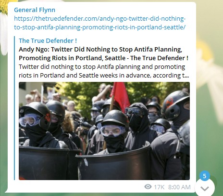223x196 pixels.
Task: Click the 8:00 AM message timestamp
Action: tap(179, 187)
